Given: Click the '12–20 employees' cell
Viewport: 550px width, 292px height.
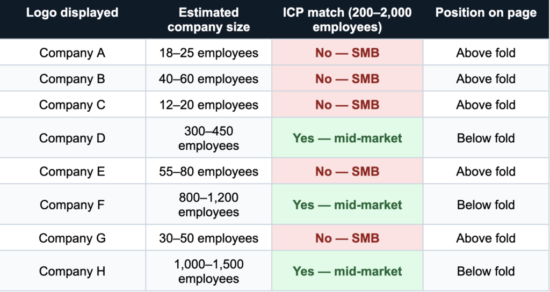Looking at the screenshot, I should coord(208,105).
